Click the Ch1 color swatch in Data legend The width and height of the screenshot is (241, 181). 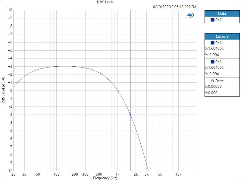pyautogui.click(x=212, y=20)
